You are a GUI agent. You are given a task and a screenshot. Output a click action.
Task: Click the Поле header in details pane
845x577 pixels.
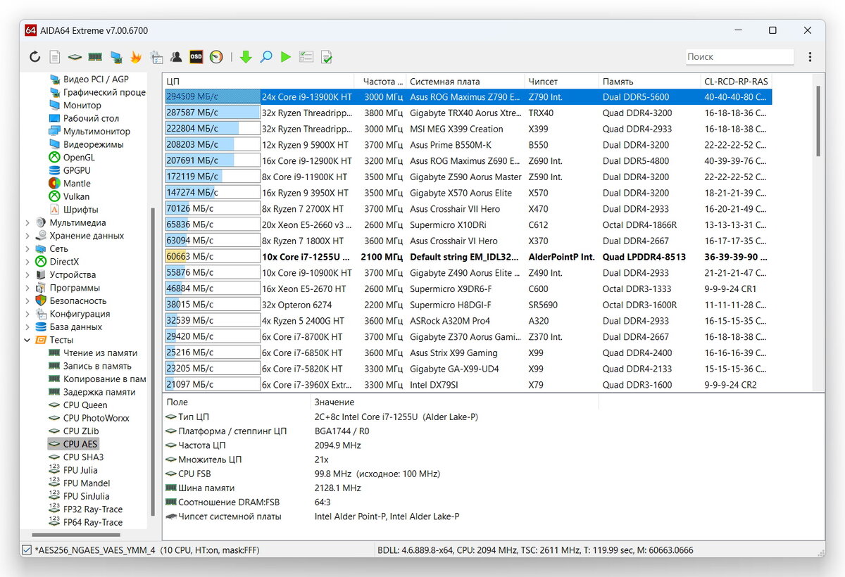(237, 402)
